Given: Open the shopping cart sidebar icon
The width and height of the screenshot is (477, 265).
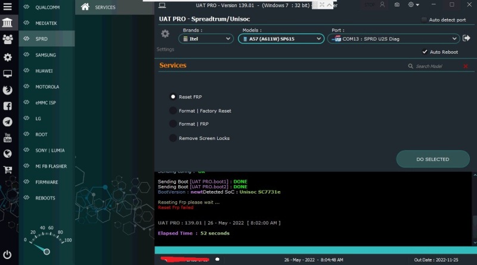Looking at the screenshot, I should [x=8, y=170].
